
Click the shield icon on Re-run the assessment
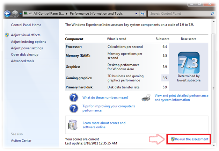[173, 139]
